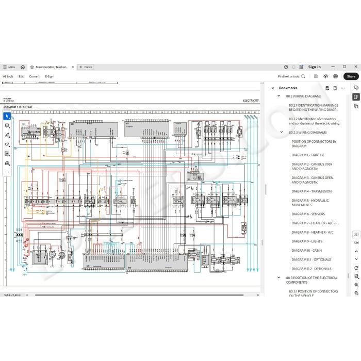Open bookmark 80.3.1 POSITION OF CONNECTORS

coord(314,293)
